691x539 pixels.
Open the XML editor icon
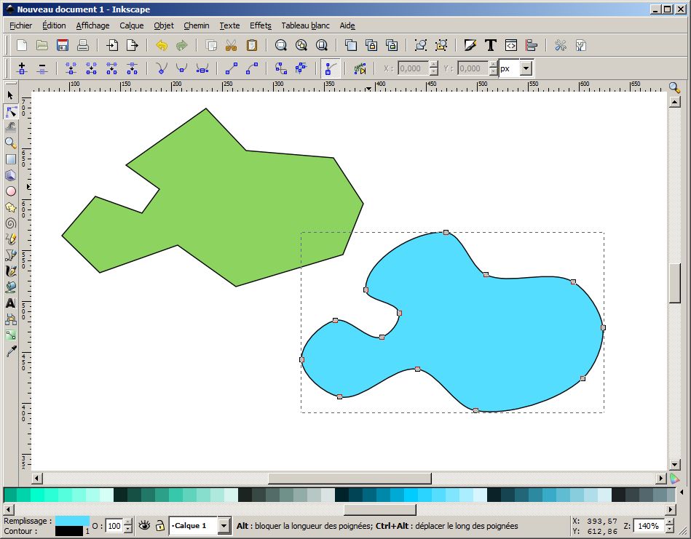[x=511, y=45]
